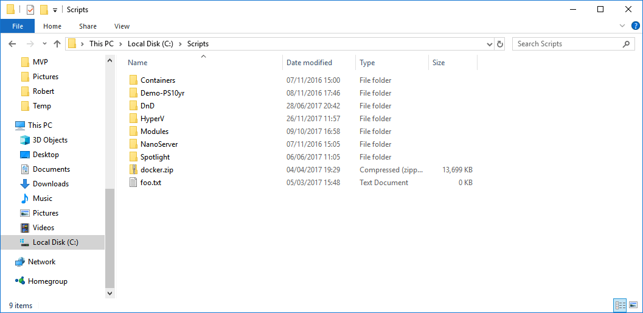Open the recent locations dropdown
Viewport: 643px width, 313px height.
[x=44, y=44]
